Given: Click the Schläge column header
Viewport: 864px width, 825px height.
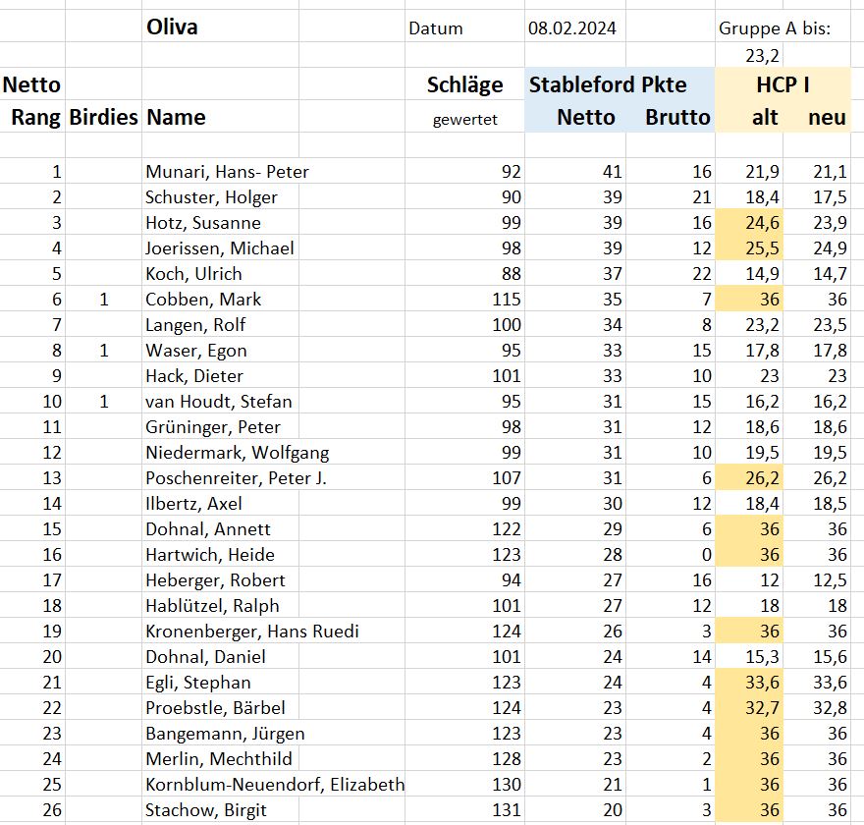Looking at the screenshot, I should pos(464,84).
